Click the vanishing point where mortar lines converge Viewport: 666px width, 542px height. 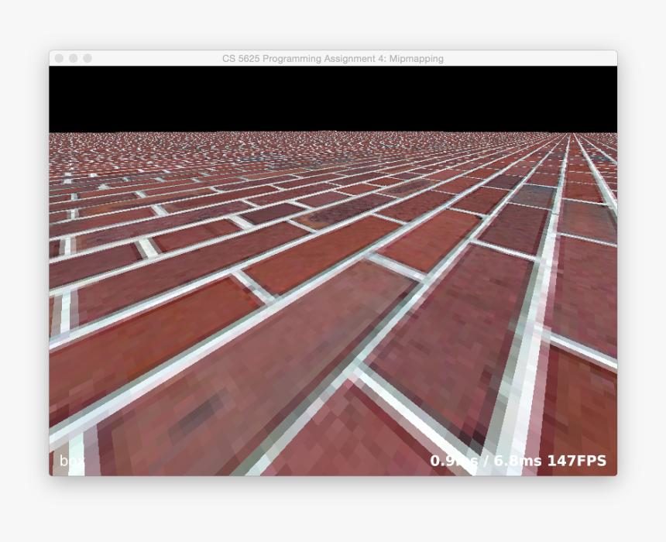[572, 135]
